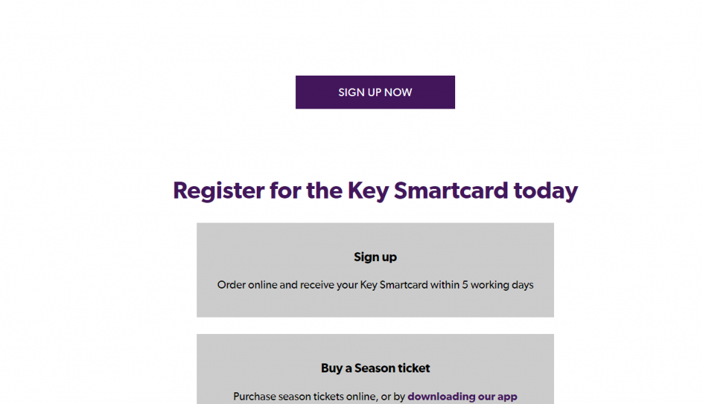This screenshot has width=703, height=404.
Task: Open the 'downloading our app' link
Action: pos(462,397)
